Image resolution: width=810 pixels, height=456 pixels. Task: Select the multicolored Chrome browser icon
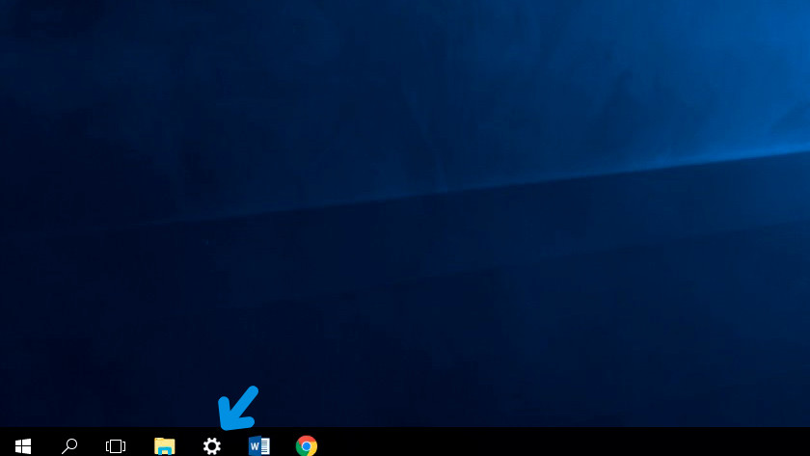tap(307, 445)
